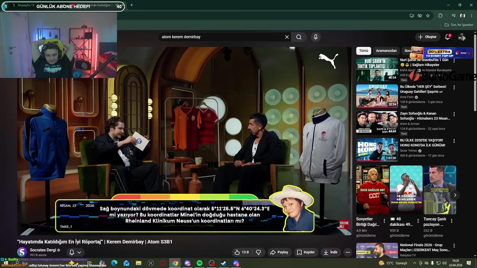The height and width of the screenshot is (268, 477).
Task: Bookmark this page with star icon
Action: click(428, 16)
